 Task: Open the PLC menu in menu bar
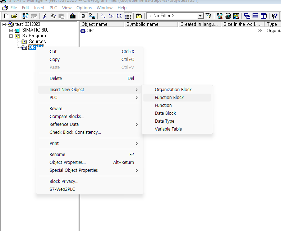pos(53,8)
